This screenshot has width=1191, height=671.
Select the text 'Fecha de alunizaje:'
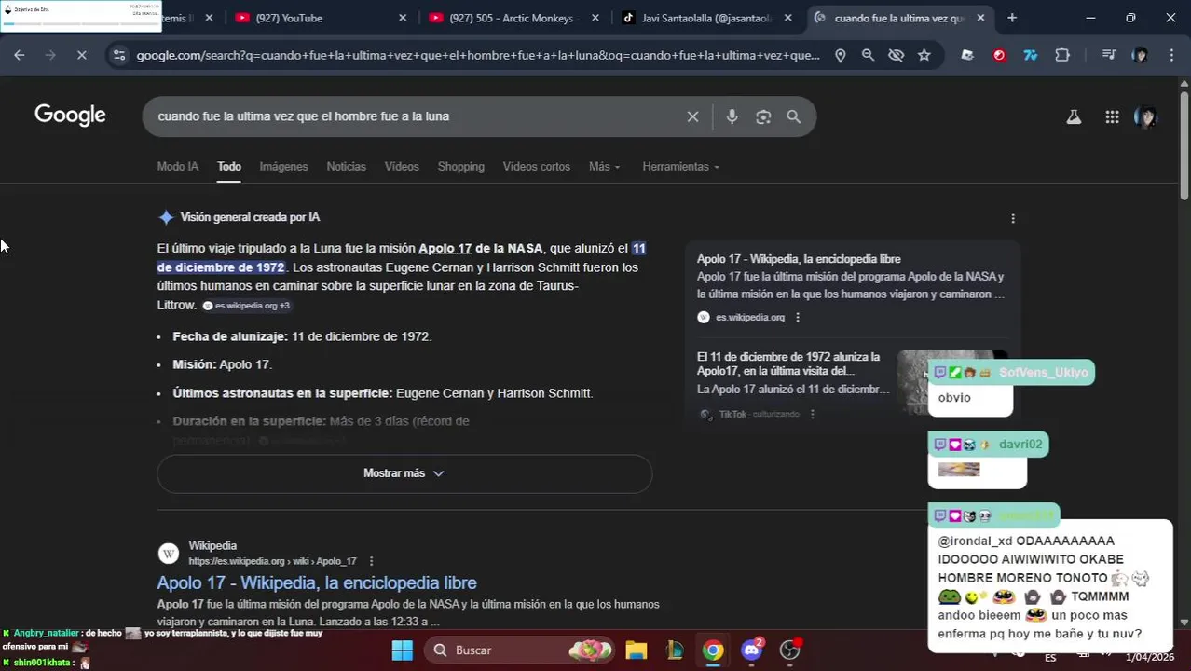coord(230,336)
